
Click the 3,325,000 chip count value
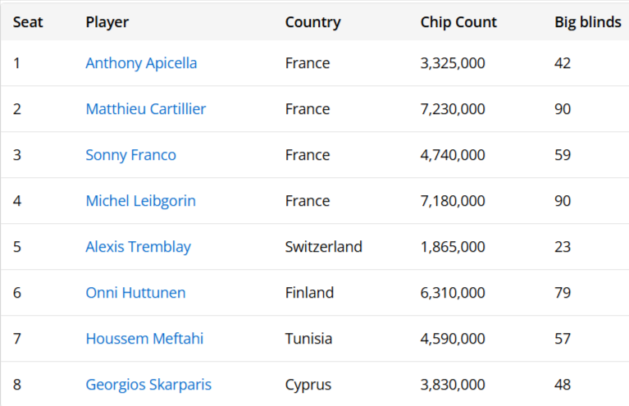(x=453, y=63)
